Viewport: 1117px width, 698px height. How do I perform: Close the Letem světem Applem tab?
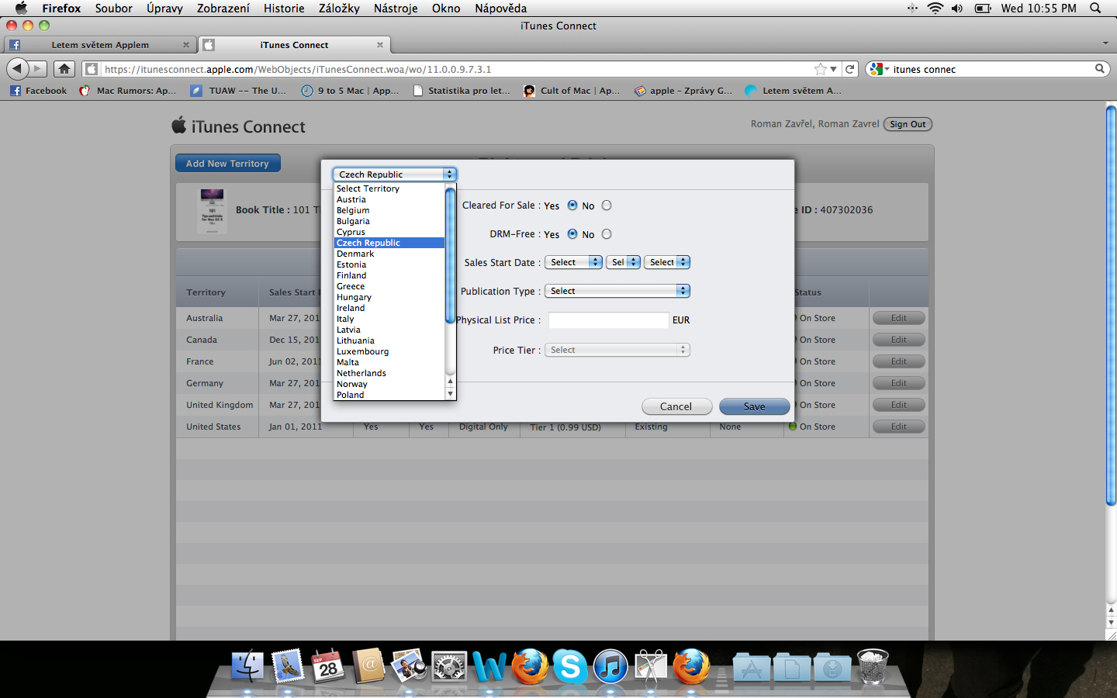click(x=186, y=45)
